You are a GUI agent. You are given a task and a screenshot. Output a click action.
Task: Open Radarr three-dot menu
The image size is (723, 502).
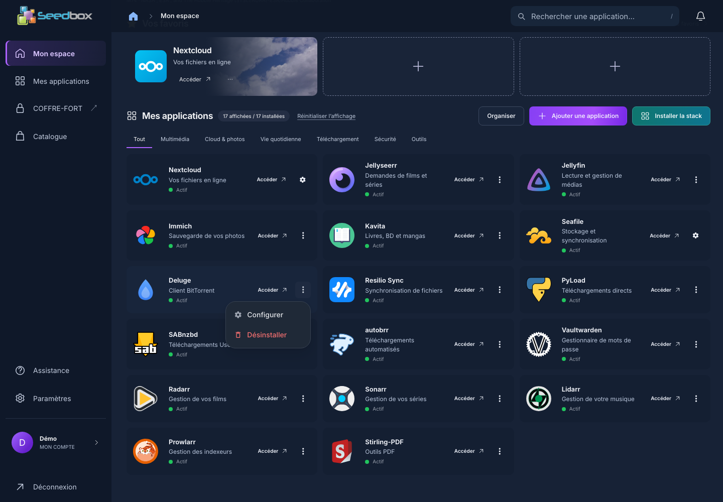tap(303, 399)
